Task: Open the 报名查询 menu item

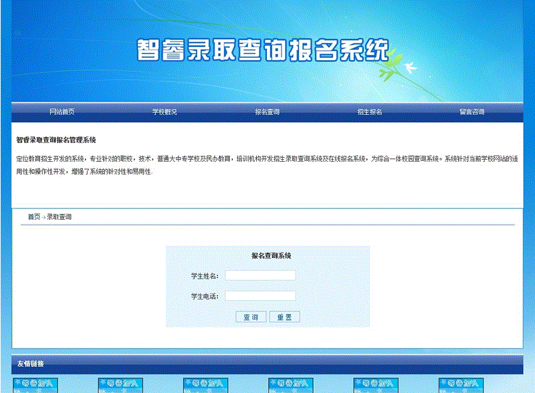Action: tap(267, 112)
